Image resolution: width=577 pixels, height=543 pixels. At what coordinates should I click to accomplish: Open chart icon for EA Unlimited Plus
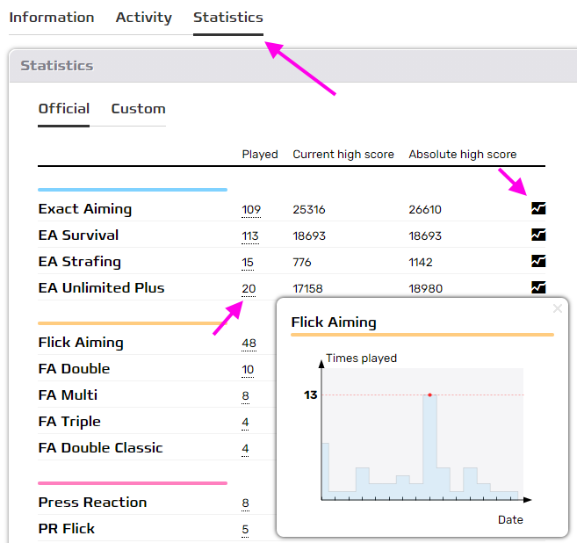538,287
